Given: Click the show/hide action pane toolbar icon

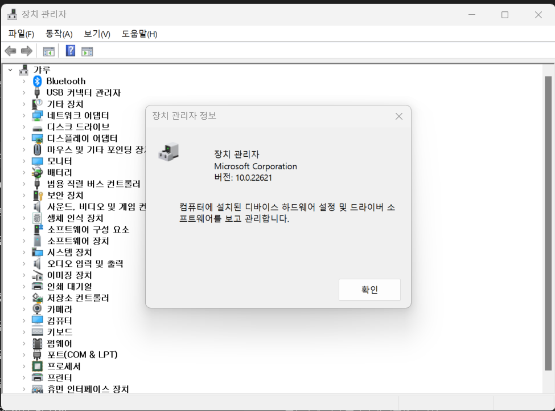Looking at the screenshot, I should 87,52.
